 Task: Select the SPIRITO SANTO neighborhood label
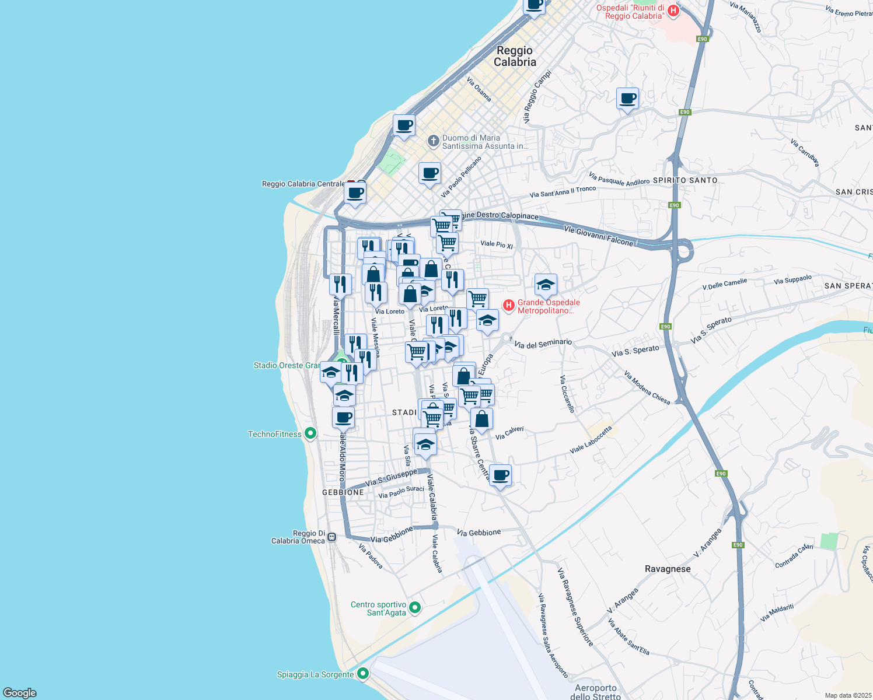pyautogui.click(x=685, y=180)
